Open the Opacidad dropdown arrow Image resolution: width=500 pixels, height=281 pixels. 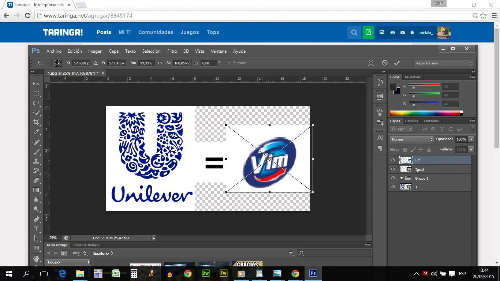(x=471, y=139)
